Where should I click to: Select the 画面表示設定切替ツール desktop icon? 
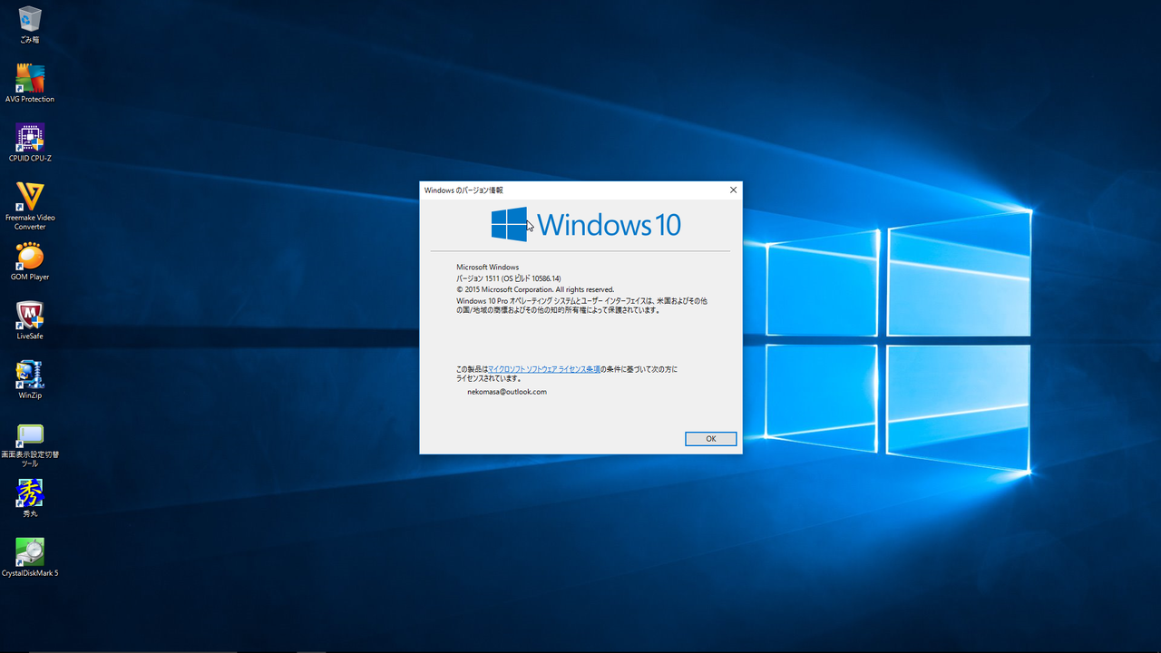30,443
